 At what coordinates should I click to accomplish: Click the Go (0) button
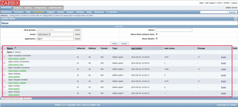pyautogui.click(x=28, y=98)
